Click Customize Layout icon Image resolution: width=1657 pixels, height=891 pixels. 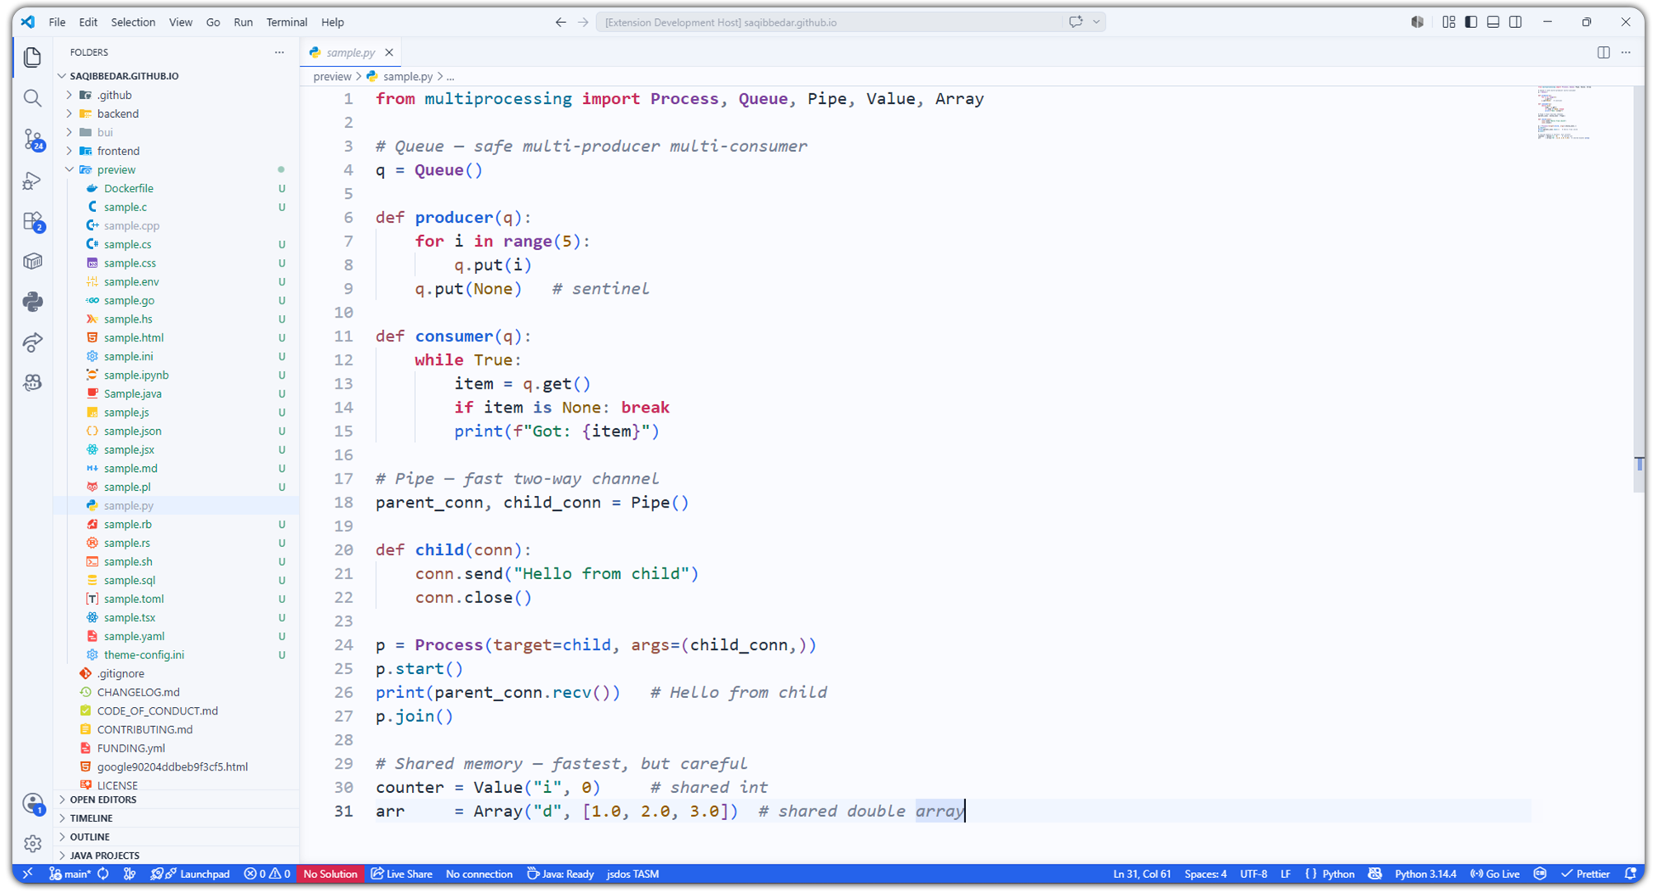[x=1449, y=22]
